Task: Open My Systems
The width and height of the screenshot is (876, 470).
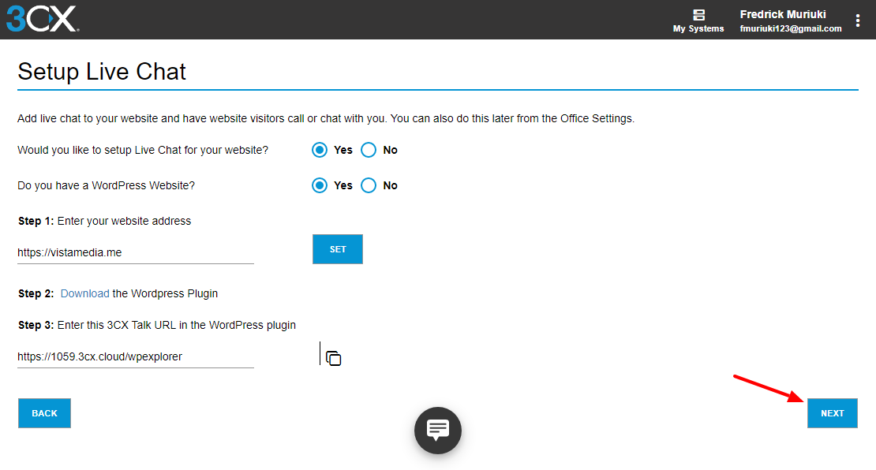Action: point(698,21)
